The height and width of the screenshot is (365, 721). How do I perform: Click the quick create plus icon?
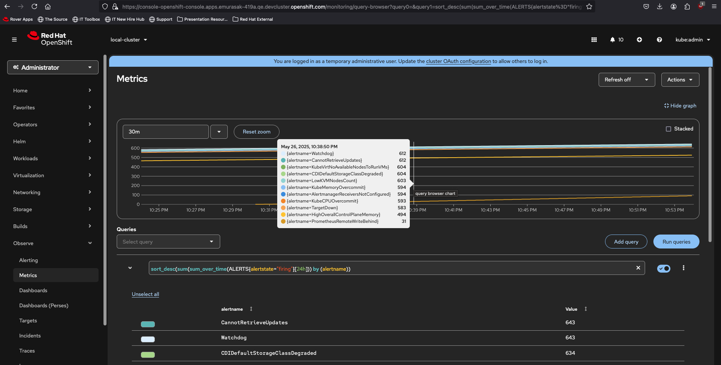pyautogui.click(x=639, y=40)
